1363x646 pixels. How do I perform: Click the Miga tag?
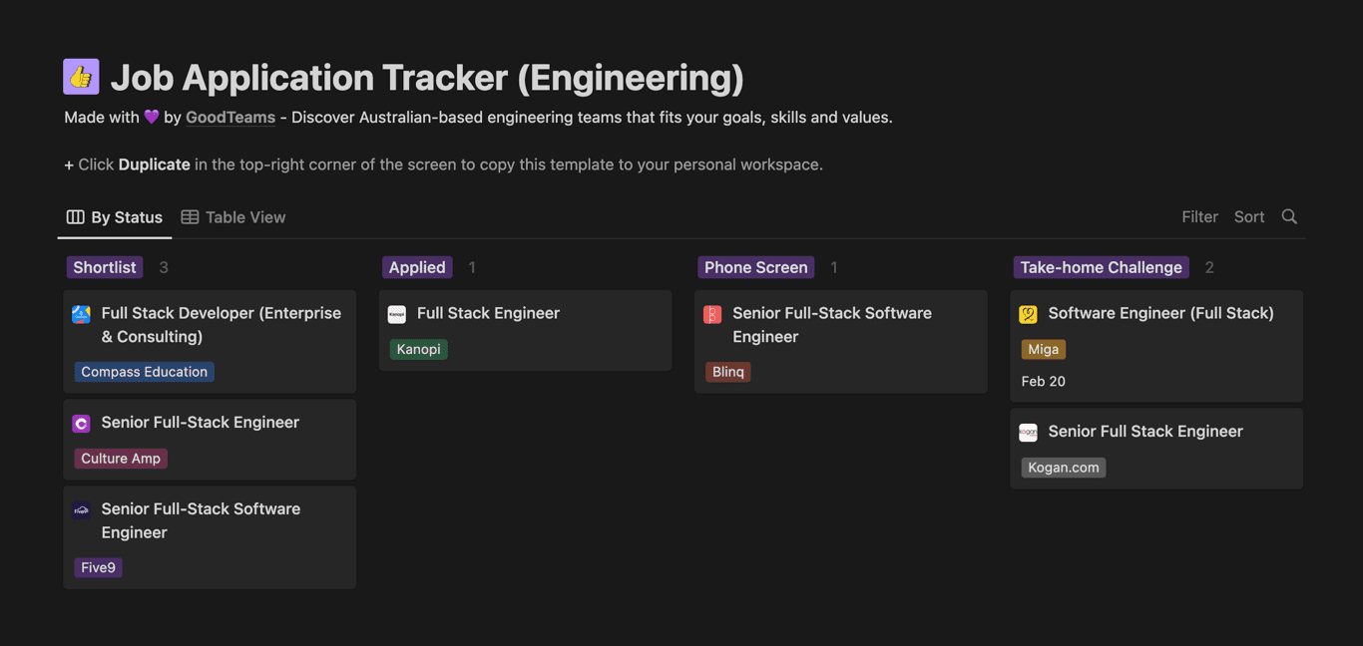coord(1044,349)
